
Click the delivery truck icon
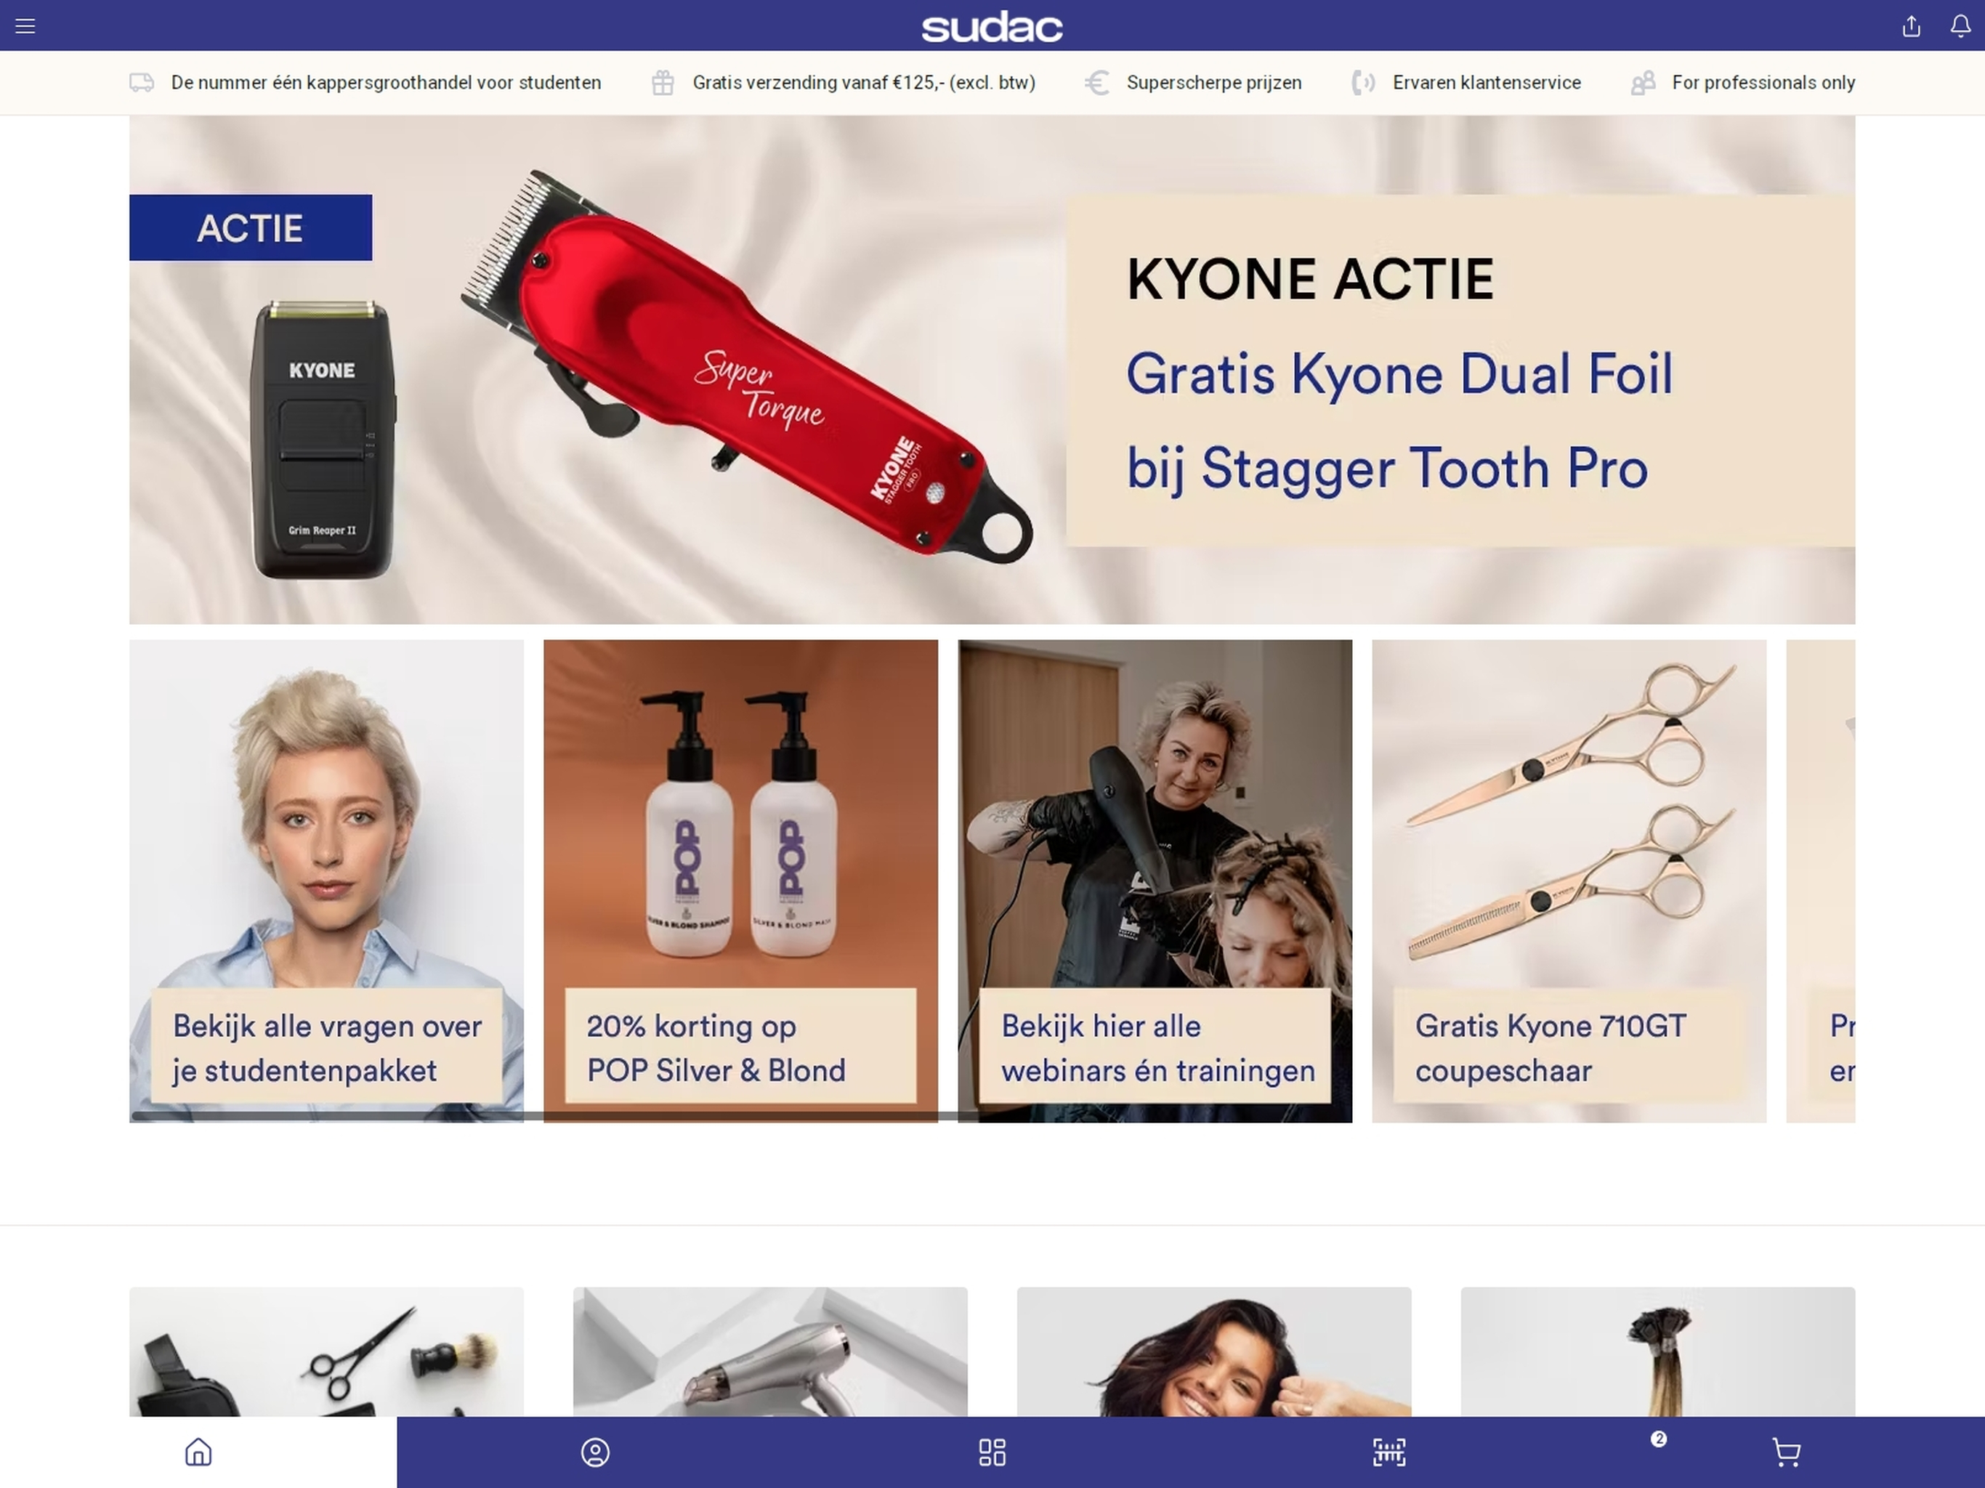(142, 83)
